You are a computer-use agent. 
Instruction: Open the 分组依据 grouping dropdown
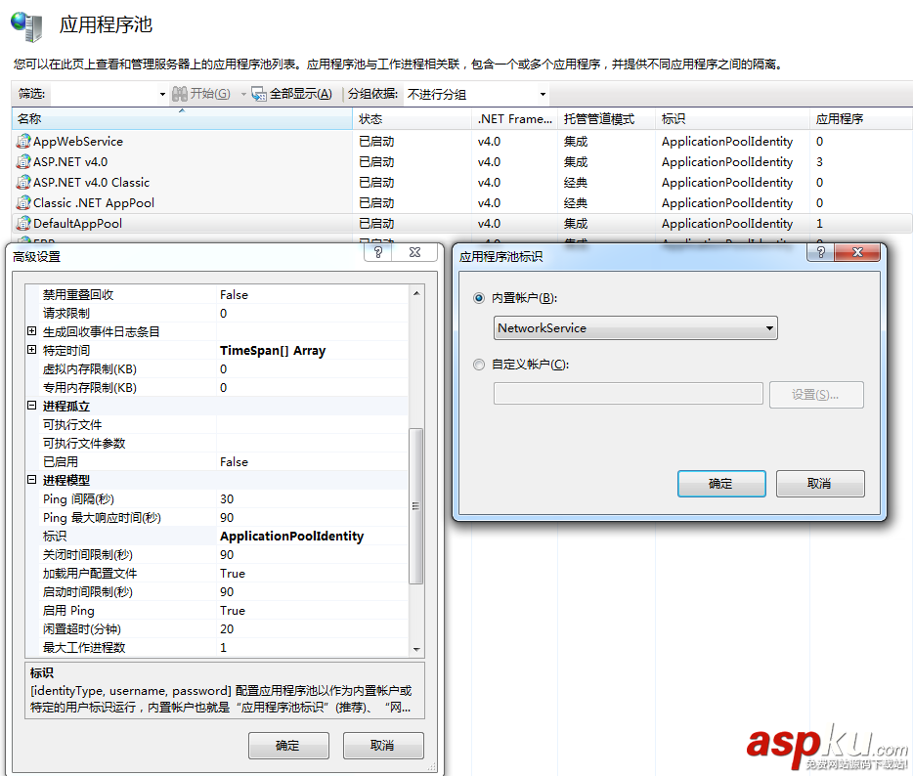coord(543,94)
